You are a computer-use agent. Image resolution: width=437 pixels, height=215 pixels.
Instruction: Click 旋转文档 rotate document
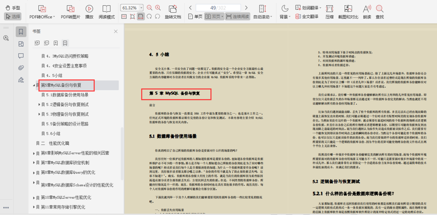pyautogui.click(x=173, y=12)
